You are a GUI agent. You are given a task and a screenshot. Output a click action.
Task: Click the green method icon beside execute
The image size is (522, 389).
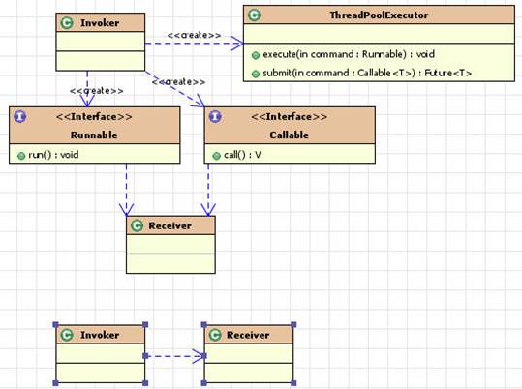tap(256, 55)
